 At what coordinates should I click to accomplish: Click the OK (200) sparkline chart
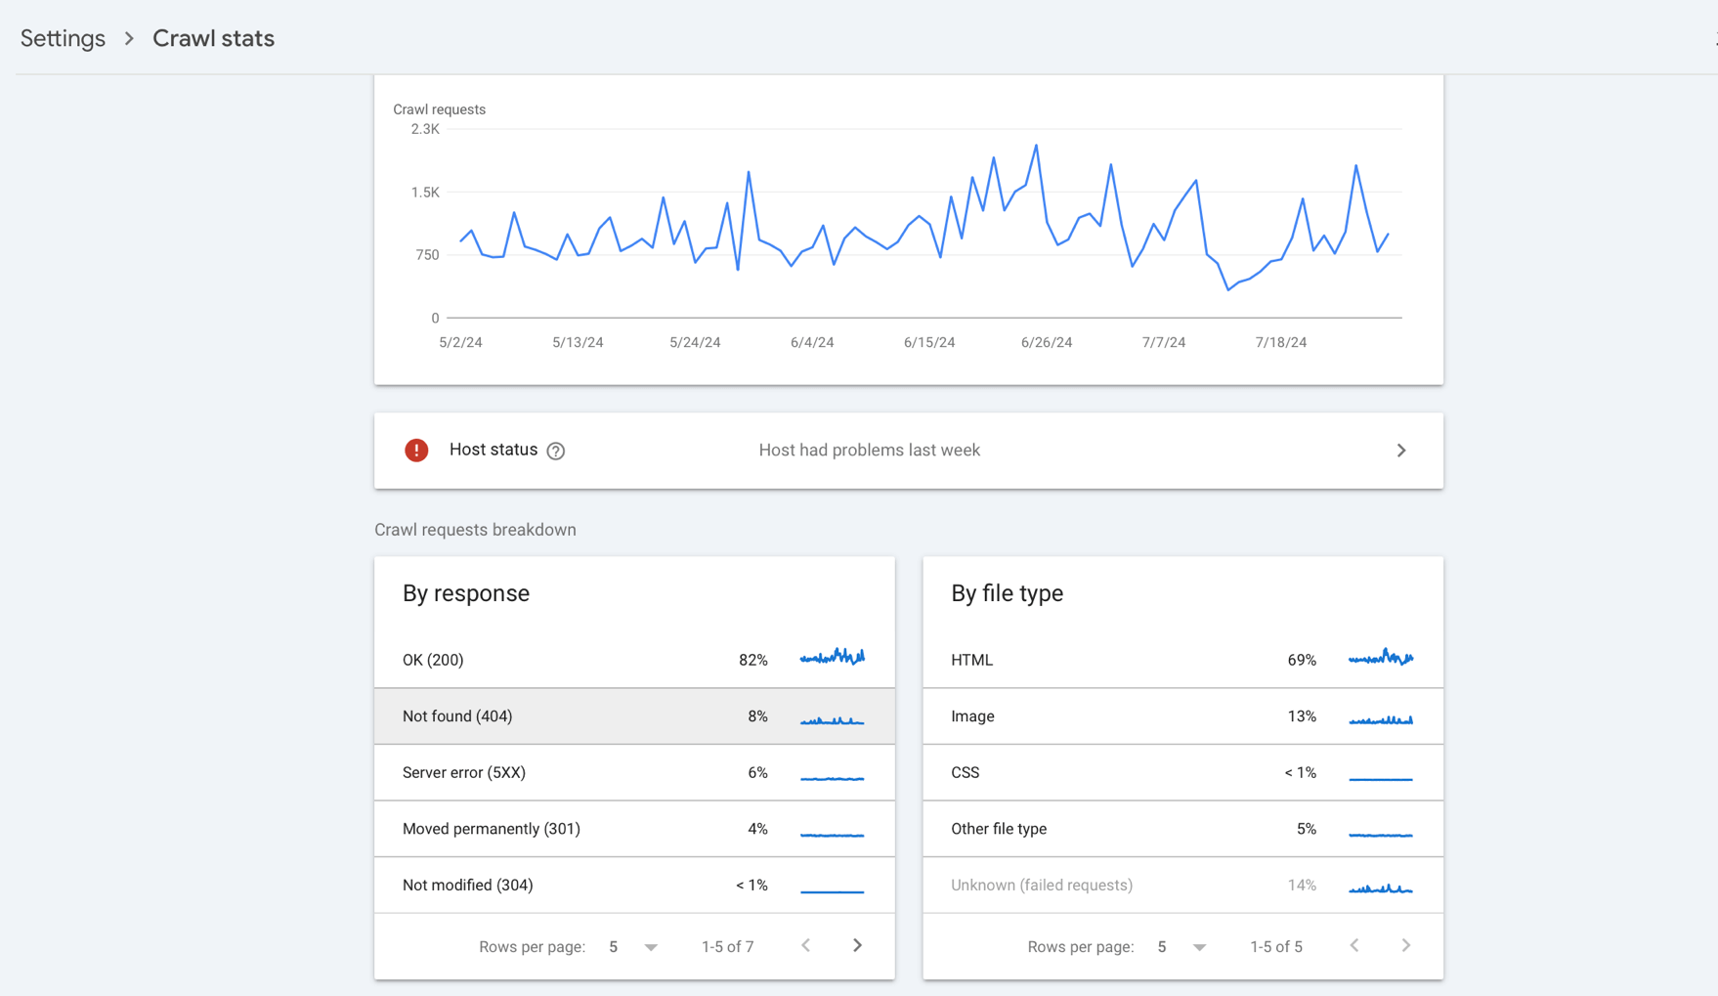832,658
